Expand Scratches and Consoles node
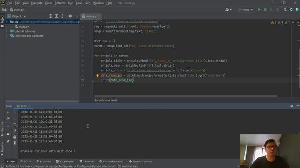The width and height of the screenshot is (300, 168). click(x=7, y=36)
